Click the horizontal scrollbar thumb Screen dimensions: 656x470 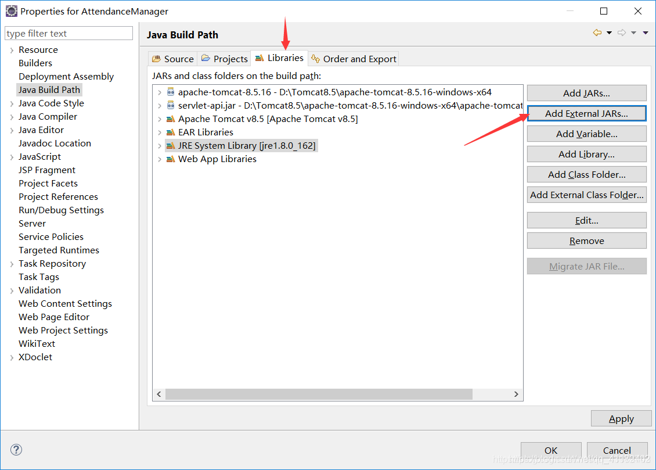(319, 394)
